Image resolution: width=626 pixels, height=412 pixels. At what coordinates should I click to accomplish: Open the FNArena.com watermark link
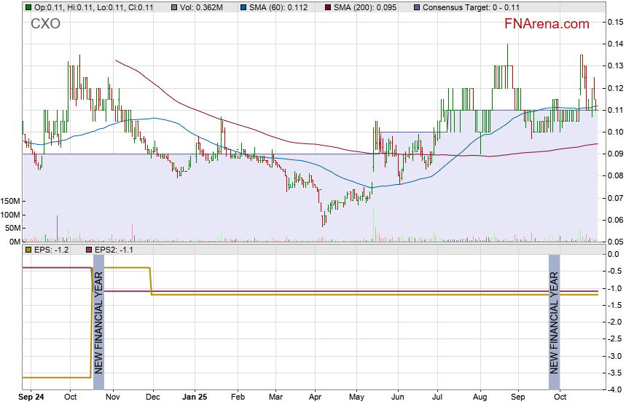point(547,24)
